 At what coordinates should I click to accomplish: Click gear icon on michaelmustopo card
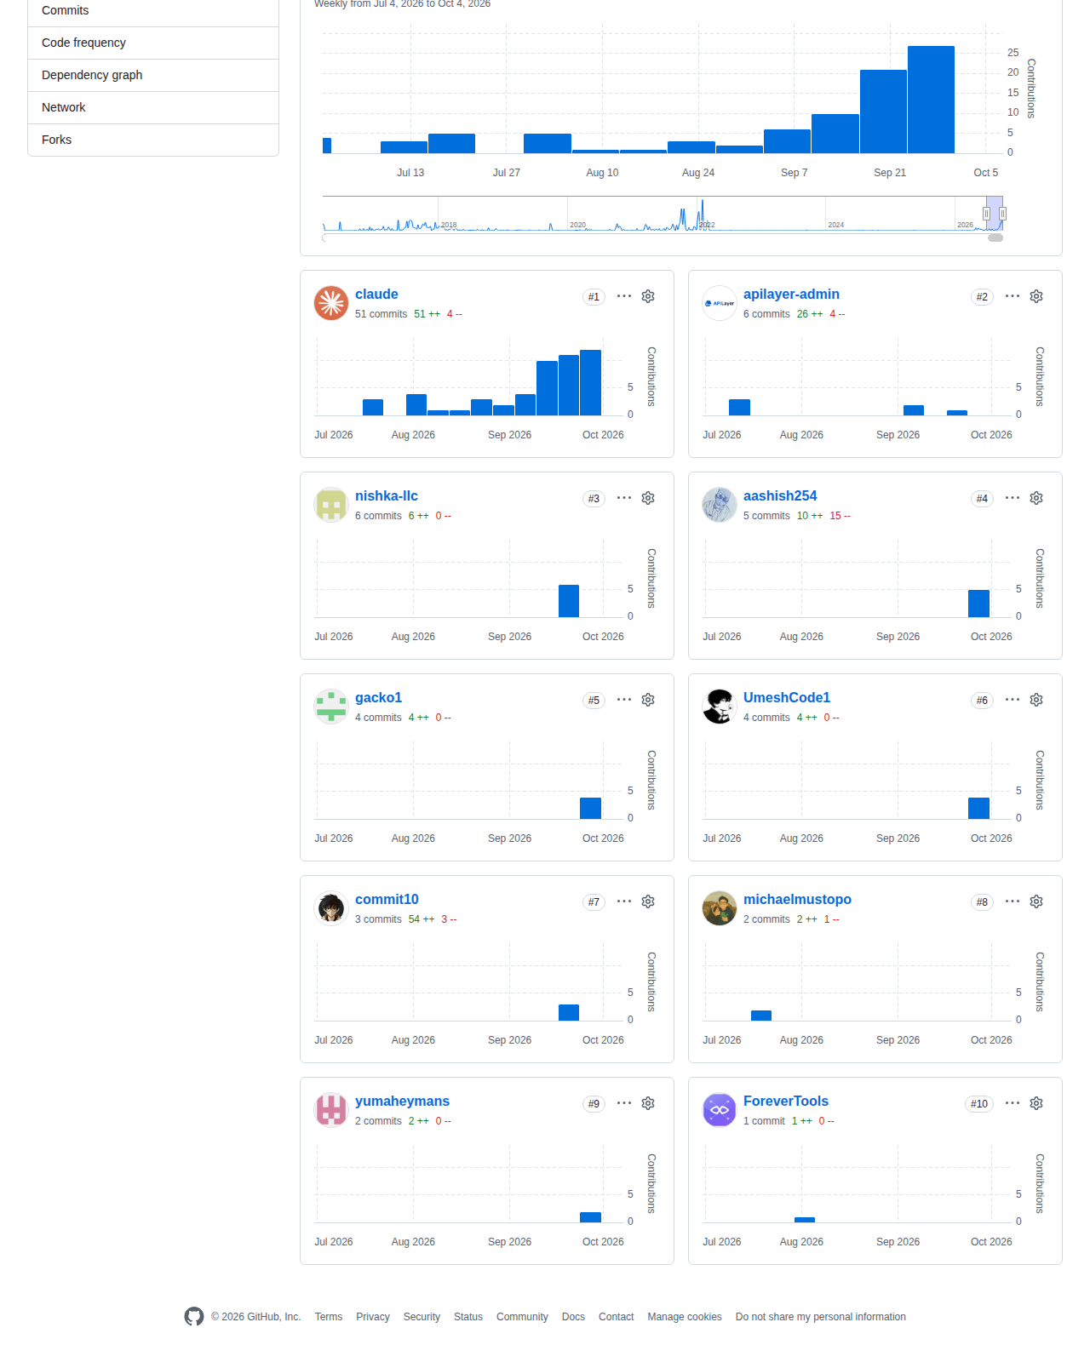tap(1036, 901)
